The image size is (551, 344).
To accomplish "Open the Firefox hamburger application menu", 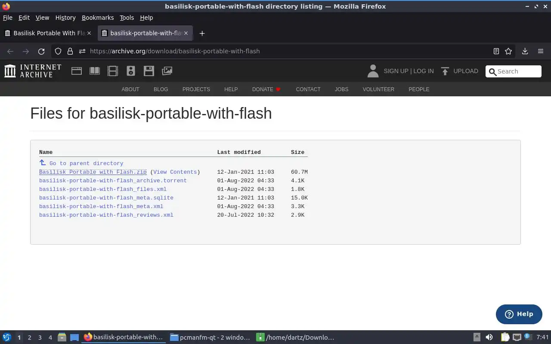I will tap(541, 51).
